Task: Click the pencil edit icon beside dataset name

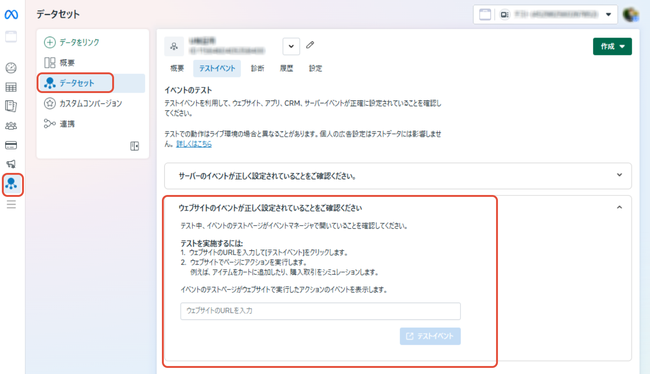Action: (310, 45)
